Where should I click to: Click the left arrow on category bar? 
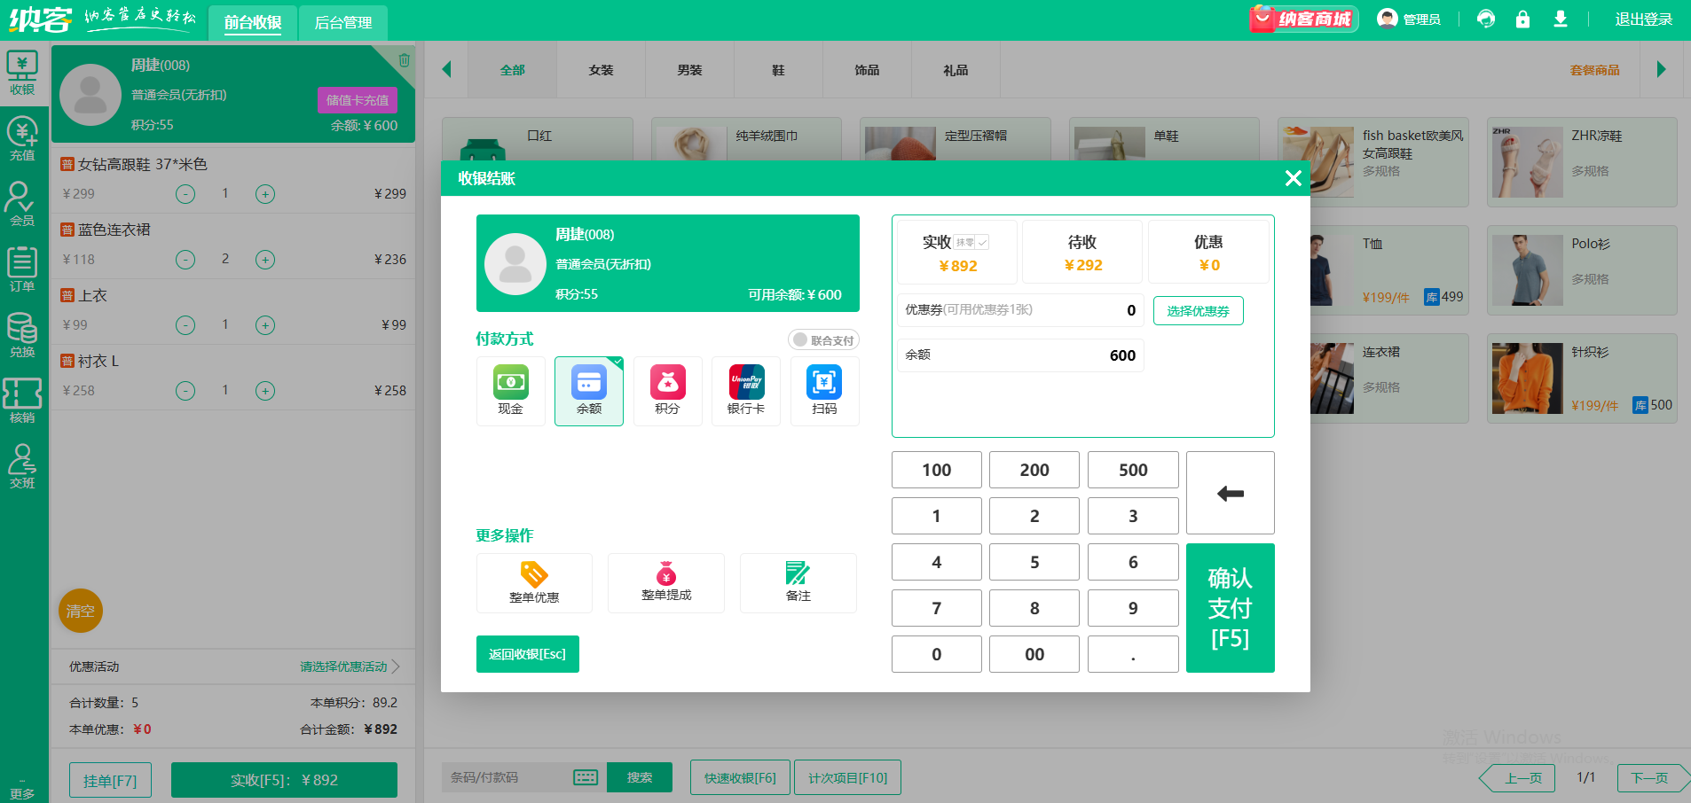click(x=446, y=69)
